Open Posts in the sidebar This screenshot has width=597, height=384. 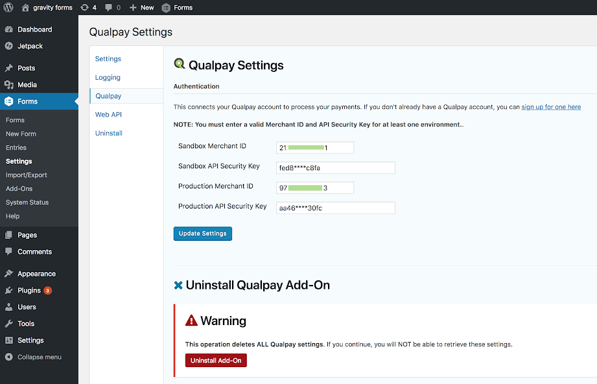pyautogui.click(x=27, y=68)
